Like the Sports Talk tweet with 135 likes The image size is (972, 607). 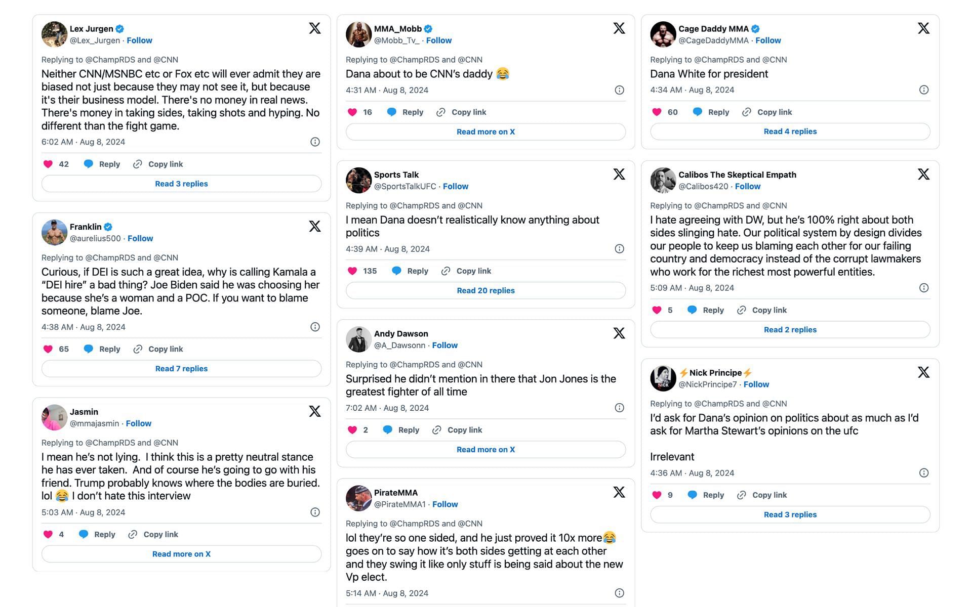352,271
